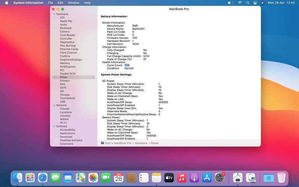Viewport: 299px width, 187px height.
Task: Launch Notes from the dock
Action: (156, 178)
